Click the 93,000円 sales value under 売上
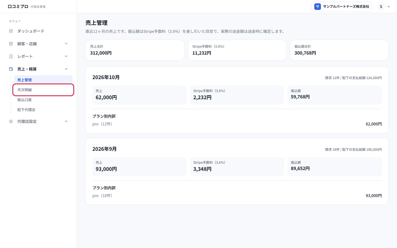 pyautogui.click(x=106, y=169)
